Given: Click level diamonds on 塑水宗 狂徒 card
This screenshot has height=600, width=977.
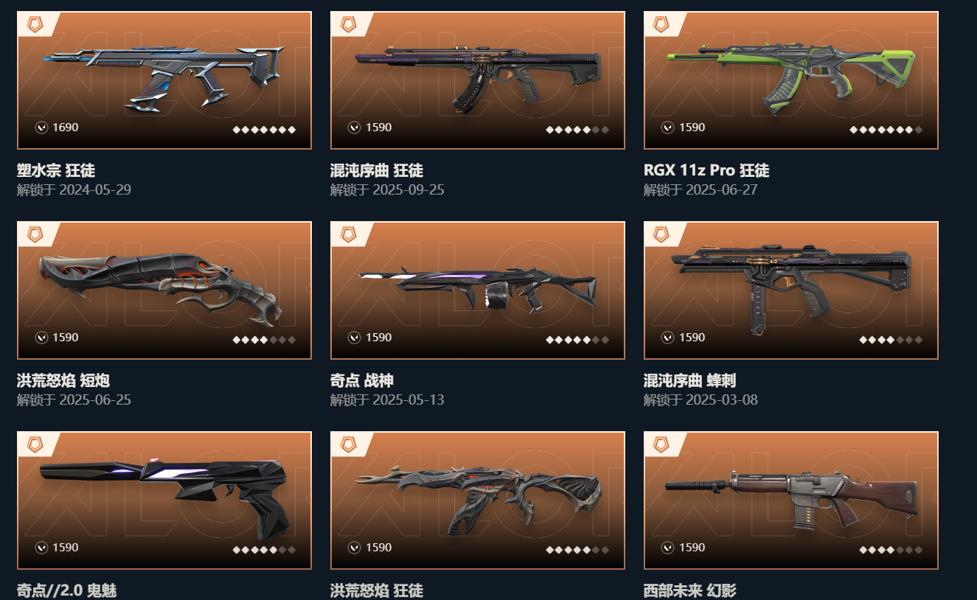Looking at the screenshot, I should click(x=264, y=130).
